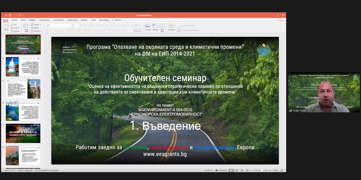Click the Paste clipboard icon
Image resolution: width=361 pixels, height=180 pixels.
(x=6, y=26)
